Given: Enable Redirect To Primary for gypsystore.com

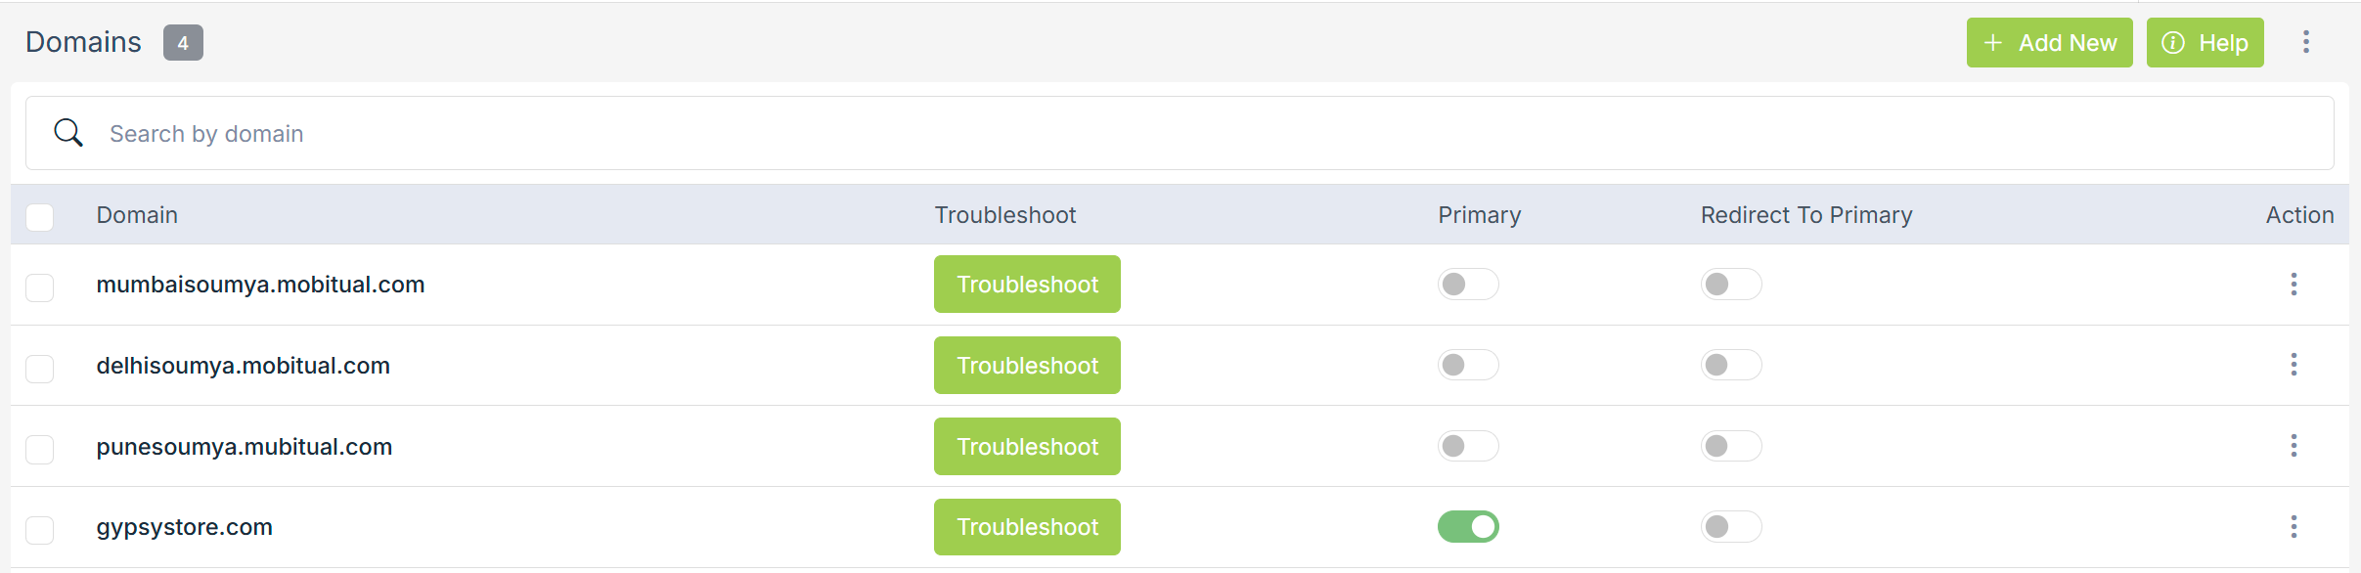Looking at the screenshot, I should coord(1730,527).
